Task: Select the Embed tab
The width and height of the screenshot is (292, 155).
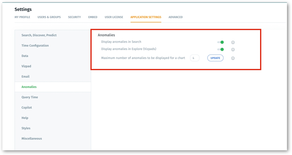Action: click(x=93, y=17)
